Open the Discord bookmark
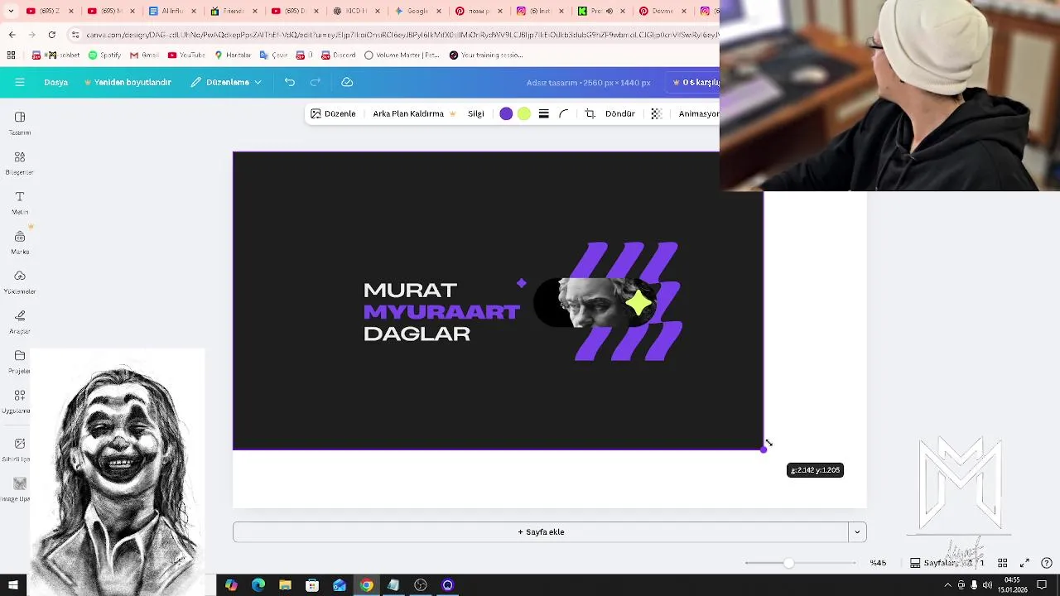 point(338,55)
